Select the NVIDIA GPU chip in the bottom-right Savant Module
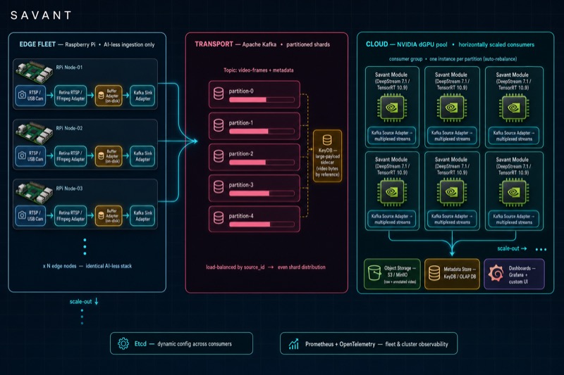 coord(513,193)
